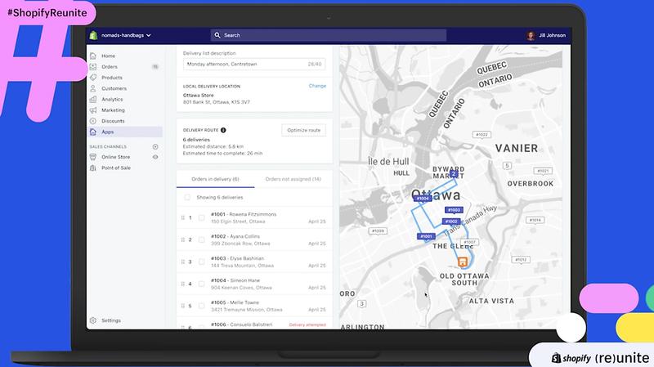Select the gray #1014 unassigned marker
The height and width of the screenshot is (367, 654).
535,220
